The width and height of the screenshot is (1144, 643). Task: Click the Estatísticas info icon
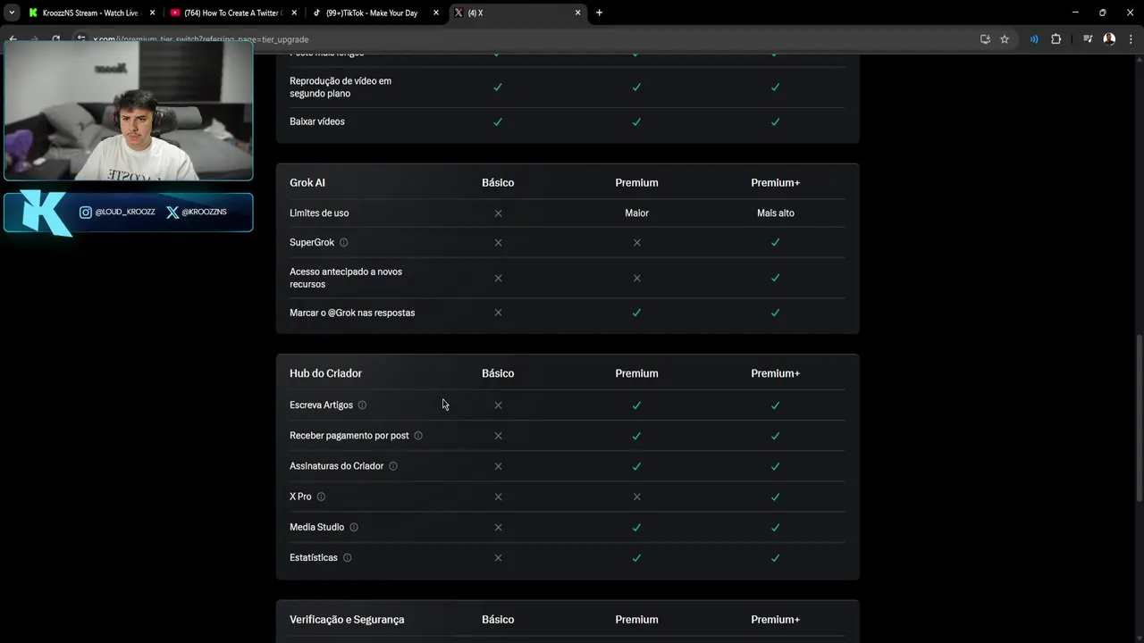point(348,558)
